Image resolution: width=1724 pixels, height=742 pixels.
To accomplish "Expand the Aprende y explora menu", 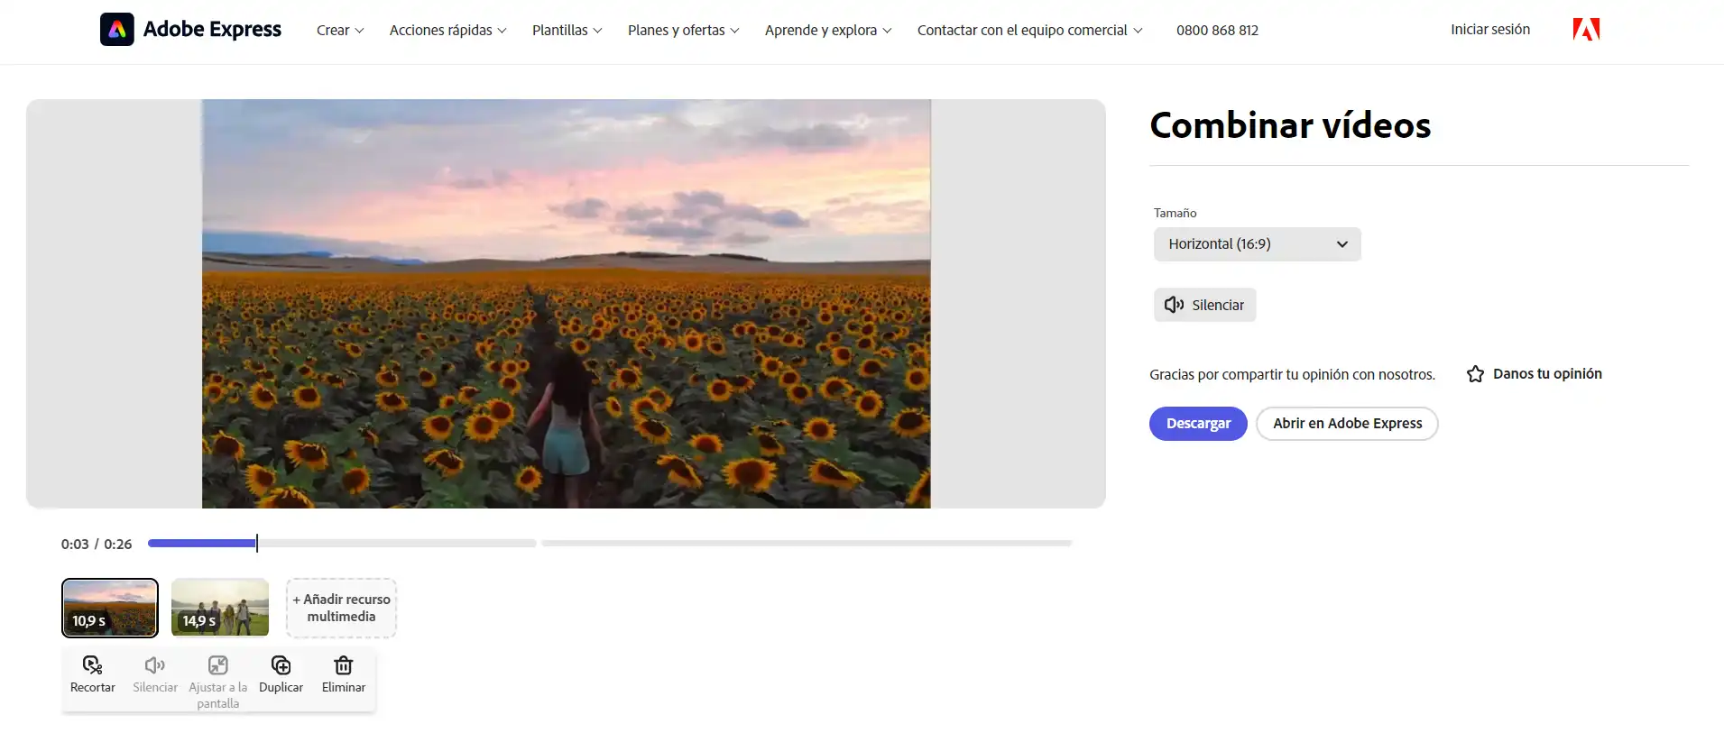I will tap(828, 31).
